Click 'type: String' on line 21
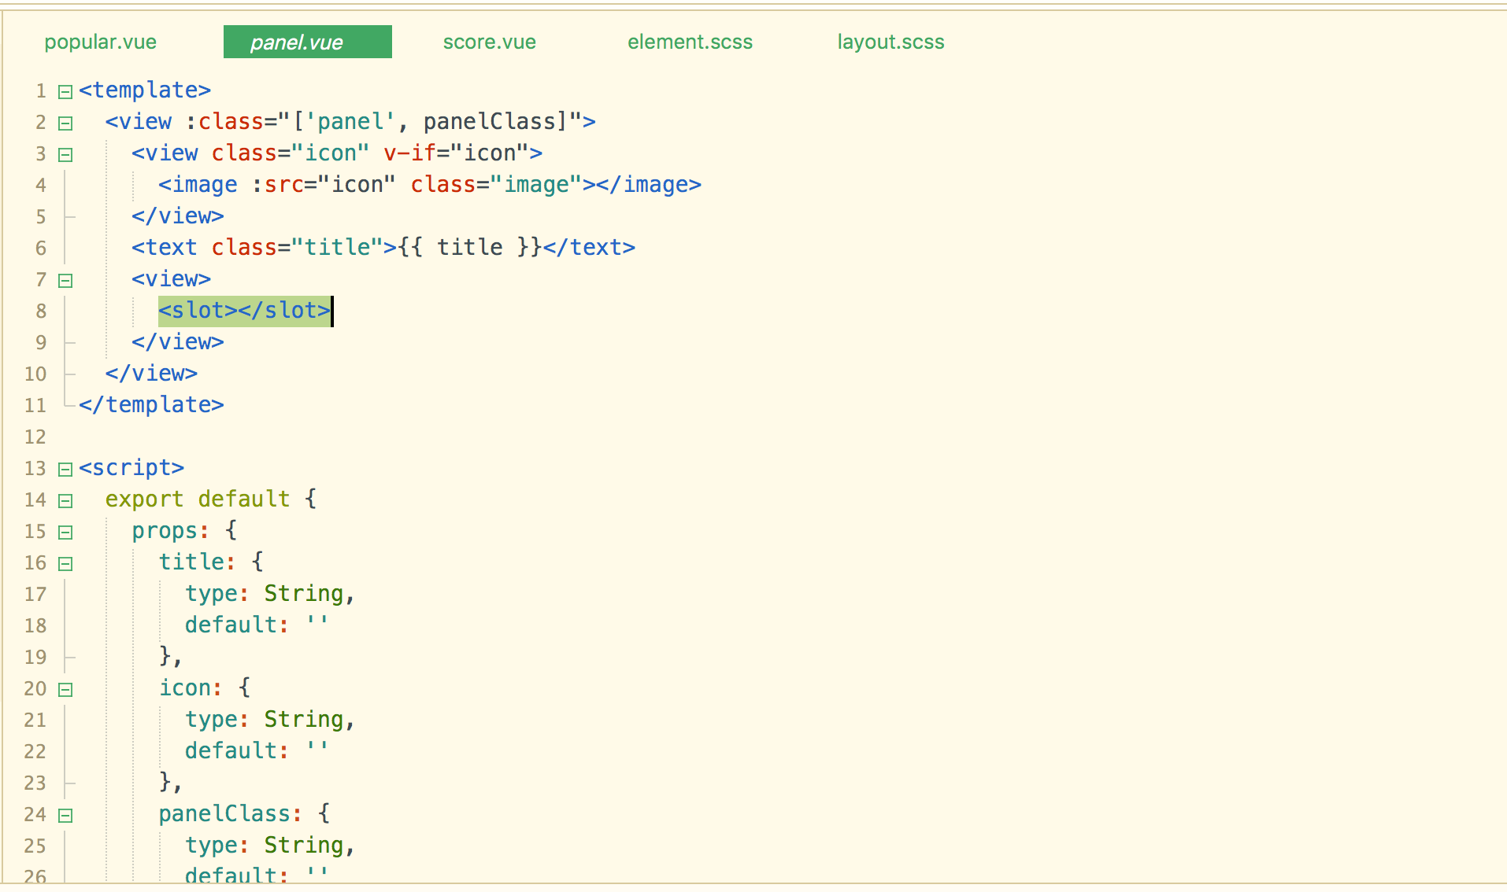1507x892 pixels. tap(264, 720)
